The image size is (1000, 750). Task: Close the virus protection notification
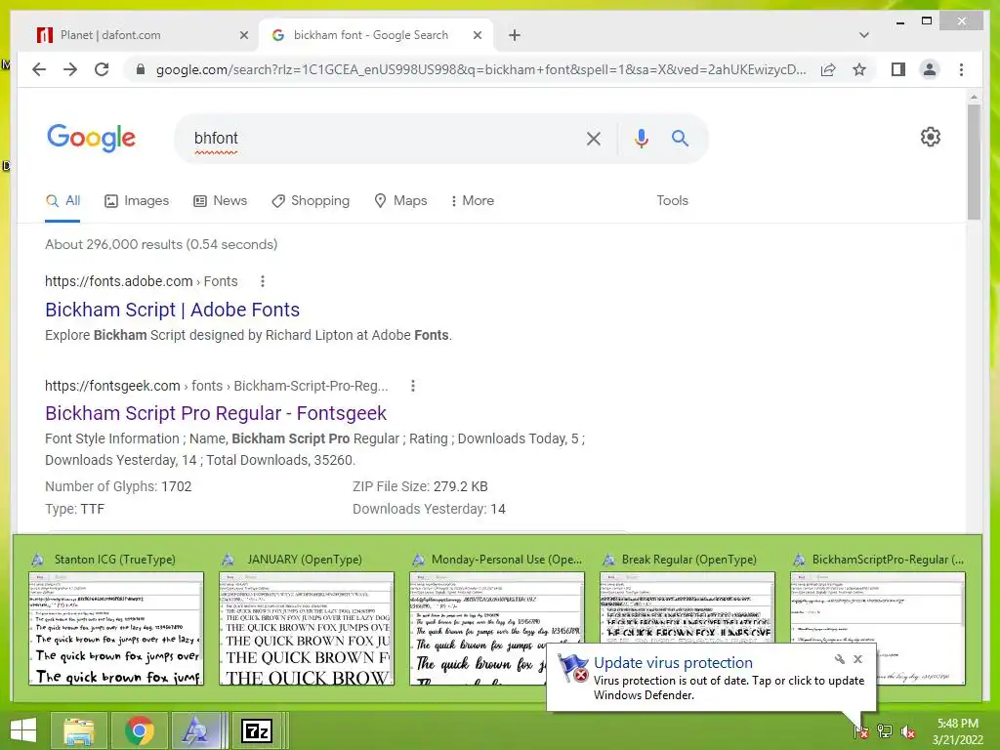pyautogui.click(x=857, y=659)
